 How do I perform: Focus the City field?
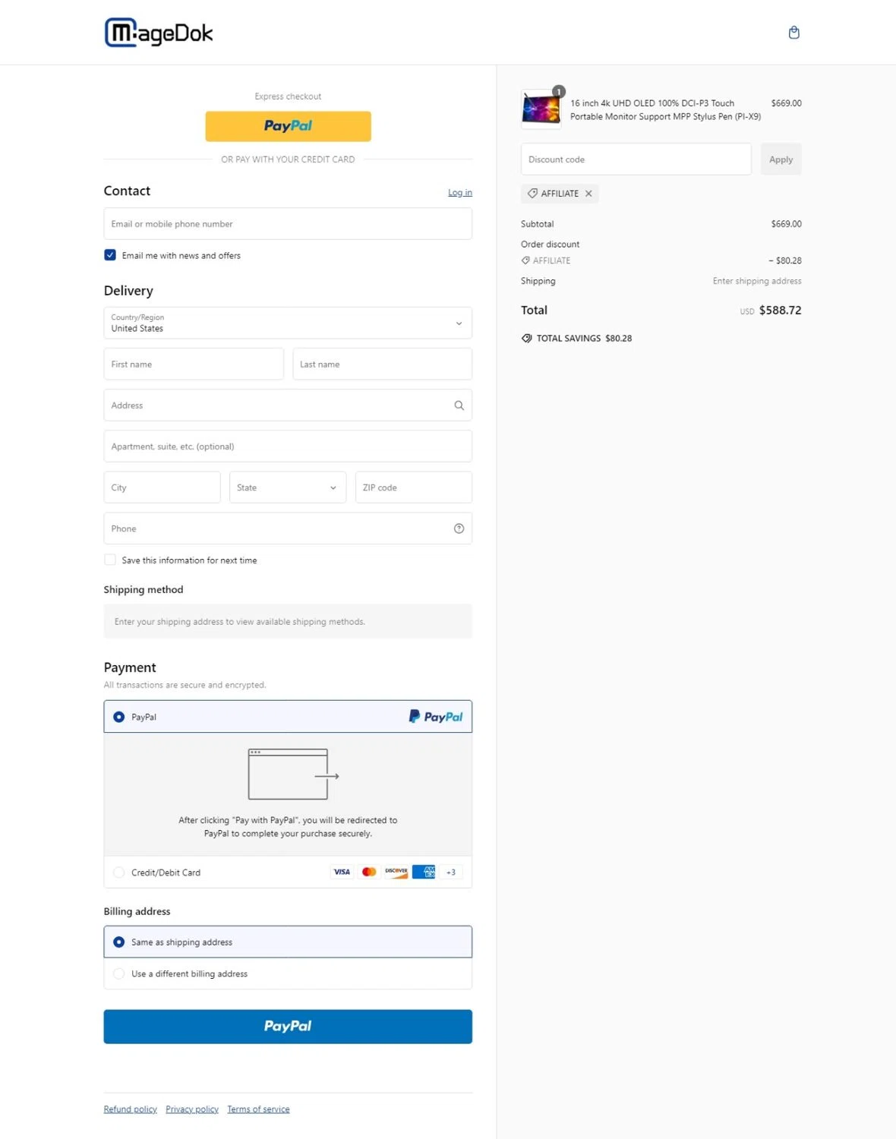click(162, 487)
